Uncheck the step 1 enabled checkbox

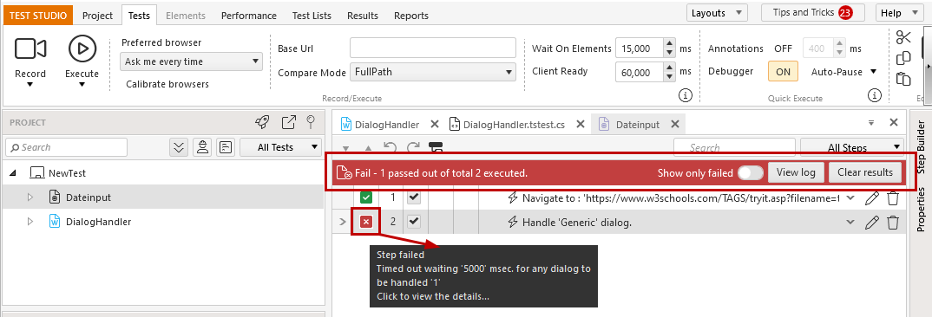pyautogui.click(x=413, y=197)
